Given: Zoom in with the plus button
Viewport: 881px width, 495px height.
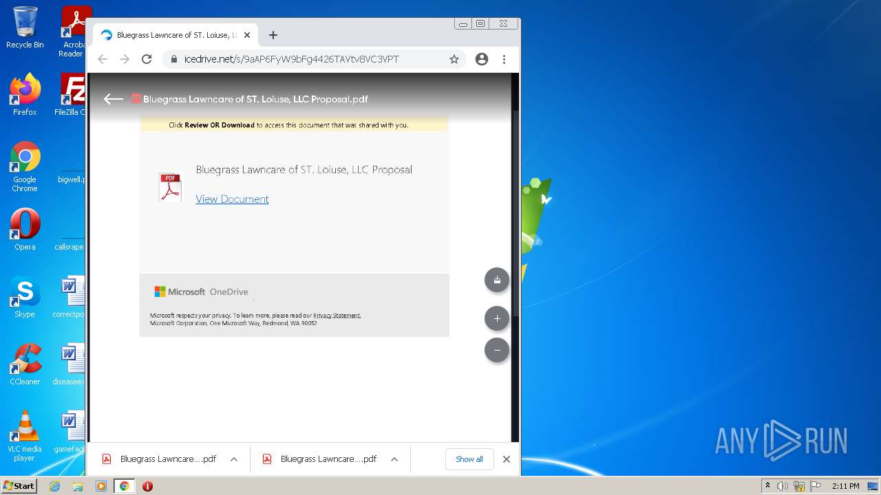Looking at the screenshot, I should (x=497, y=318).
